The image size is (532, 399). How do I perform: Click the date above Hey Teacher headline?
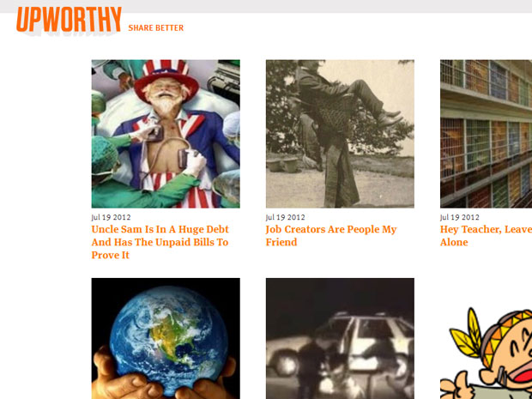pos(460,217)
